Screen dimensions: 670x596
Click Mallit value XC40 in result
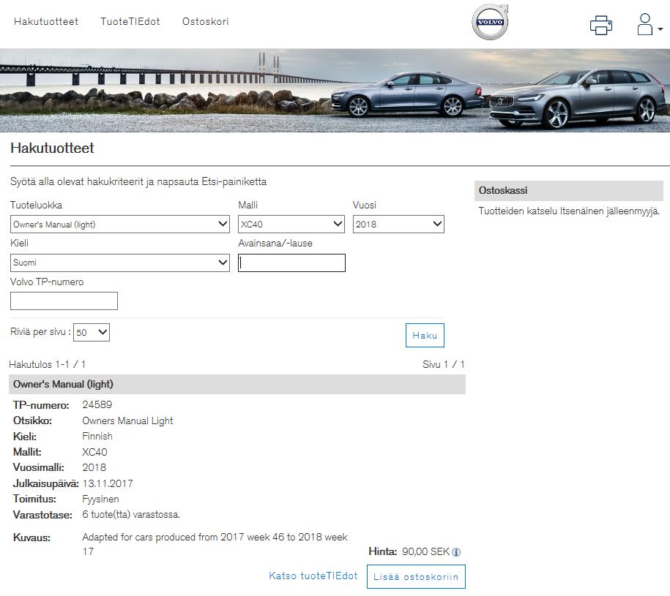click(x=94, y=452)
